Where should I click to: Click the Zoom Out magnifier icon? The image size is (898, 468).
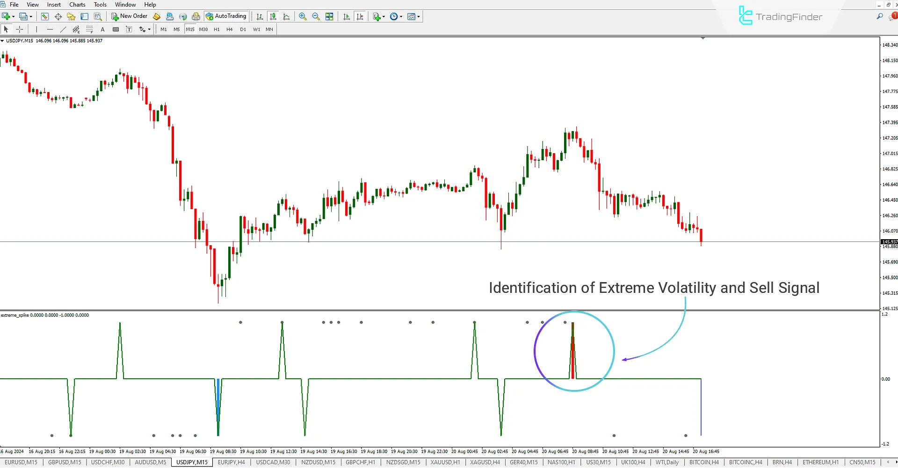(x=316, y=16)
